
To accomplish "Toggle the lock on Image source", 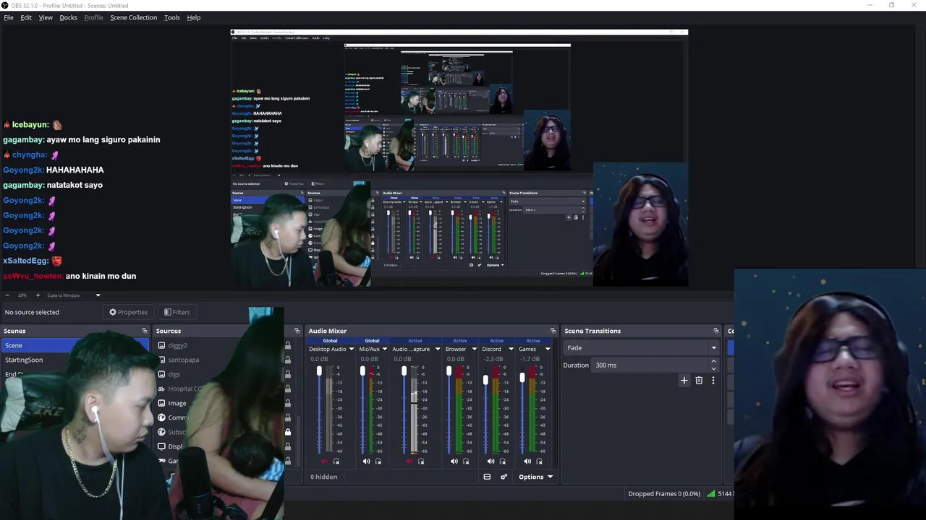I will pyautogui.click(x=288, y=403).
